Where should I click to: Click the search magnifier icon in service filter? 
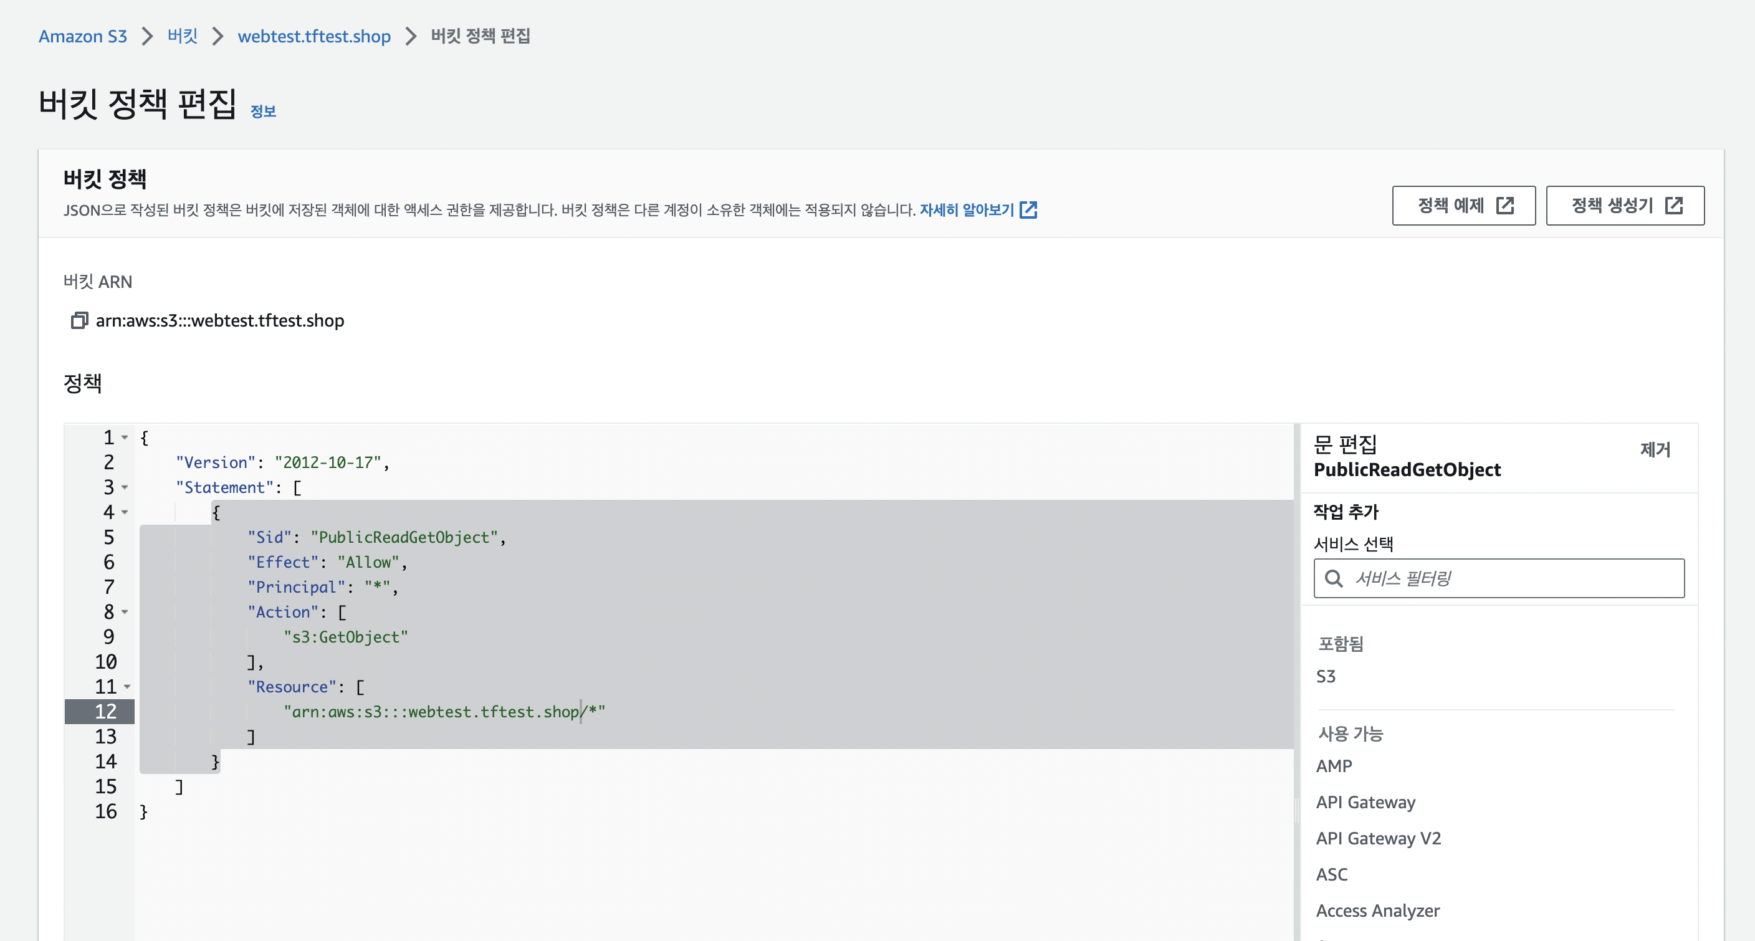point(1333,578)
